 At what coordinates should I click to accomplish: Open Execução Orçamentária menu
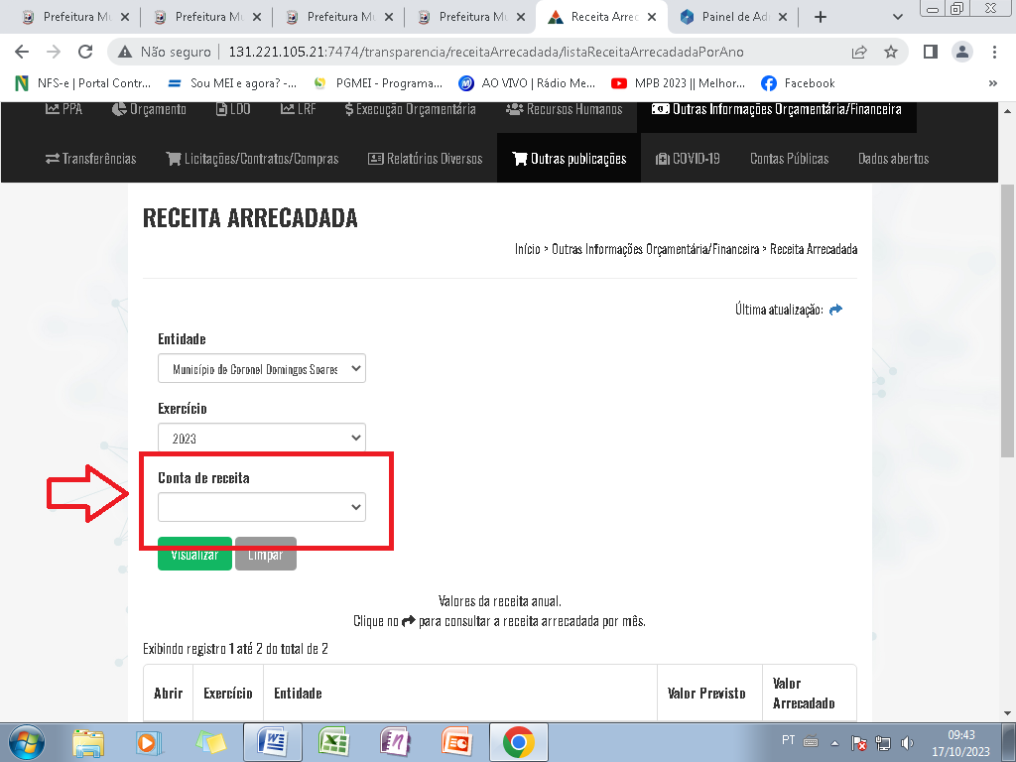tap(410, 109)
